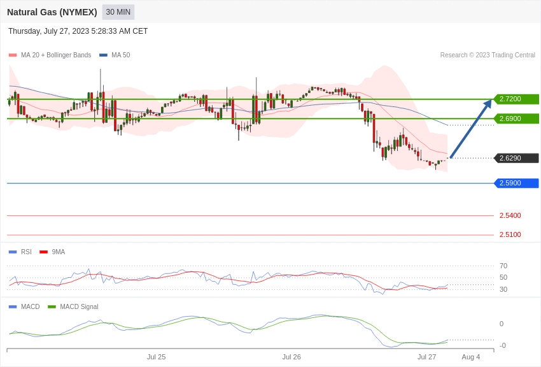
Task: Select the green 2.6900 price tag
Action: click(516, 119)
